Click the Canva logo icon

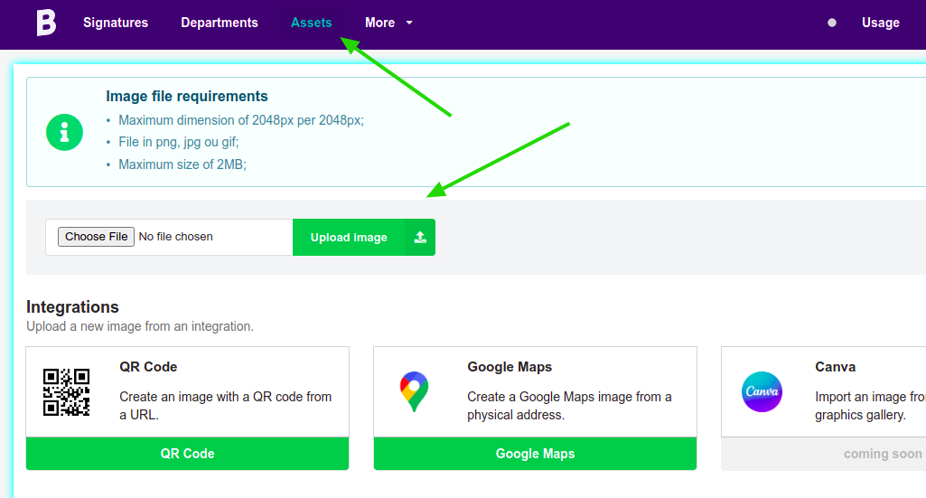pyautogui.click(x=762, y=391)
